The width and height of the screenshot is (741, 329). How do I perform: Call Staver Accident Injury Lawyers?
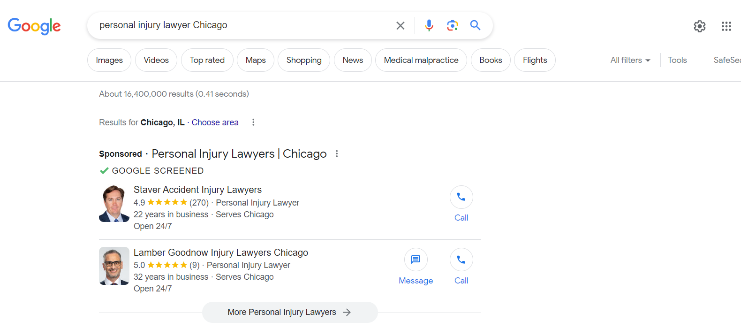click(x=461, y=204)
